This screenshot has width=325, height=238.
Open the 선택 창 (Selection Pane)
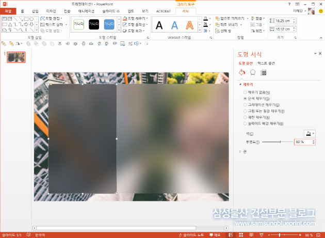pyautogui.click(x=223, y=31)
